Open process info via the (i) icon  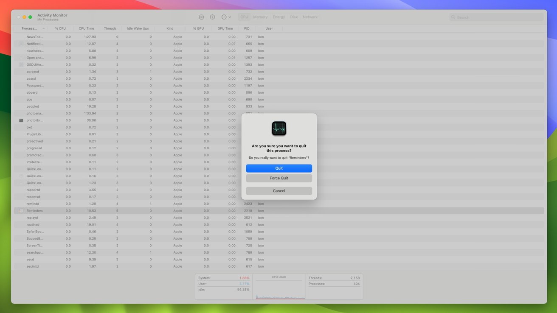[212, 17]
